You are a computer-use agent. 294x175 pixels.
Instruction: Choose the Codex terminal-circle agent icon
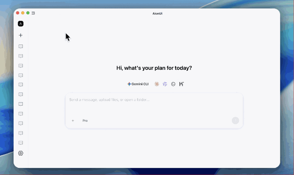pos(173,84)
